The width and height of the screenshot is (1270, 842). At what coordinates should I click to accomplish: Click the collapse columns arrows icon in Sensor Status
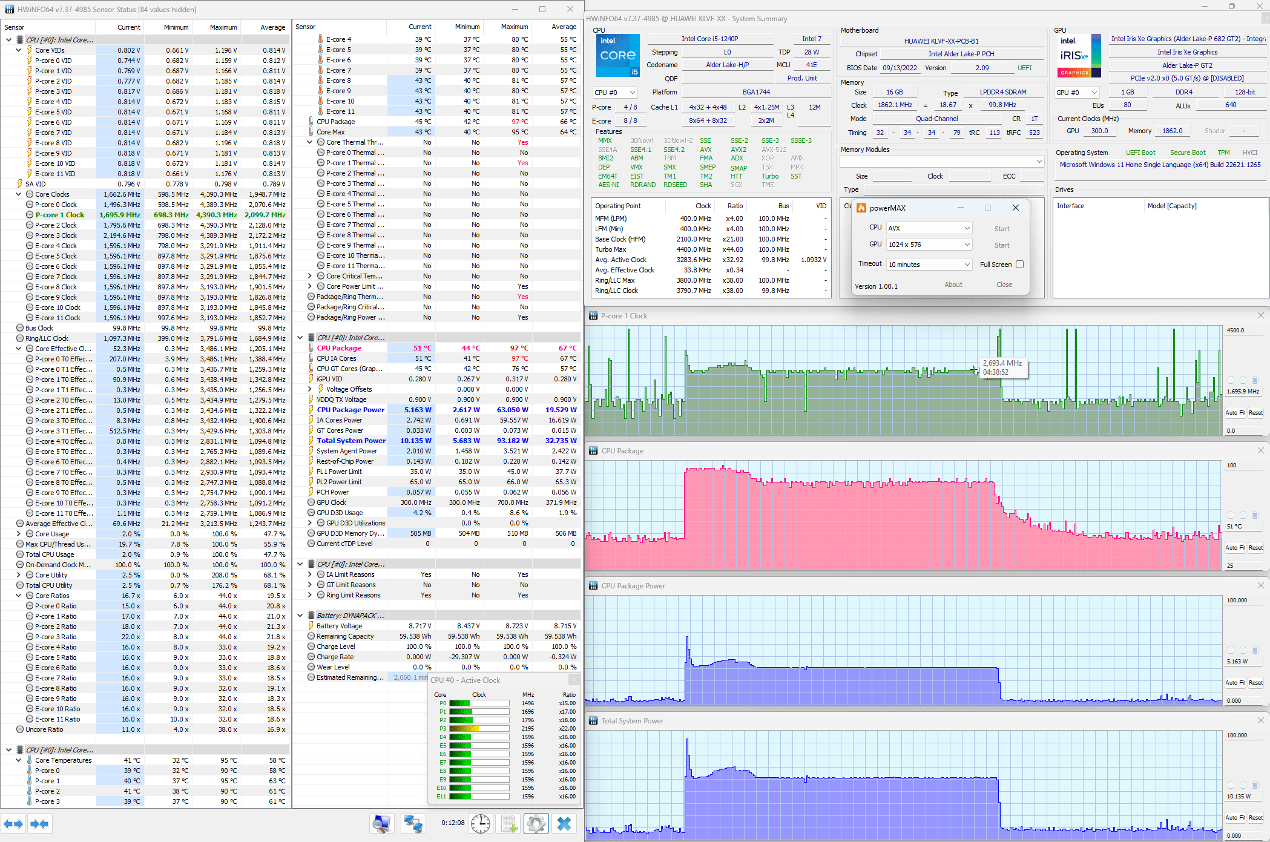tap(40, 823)
